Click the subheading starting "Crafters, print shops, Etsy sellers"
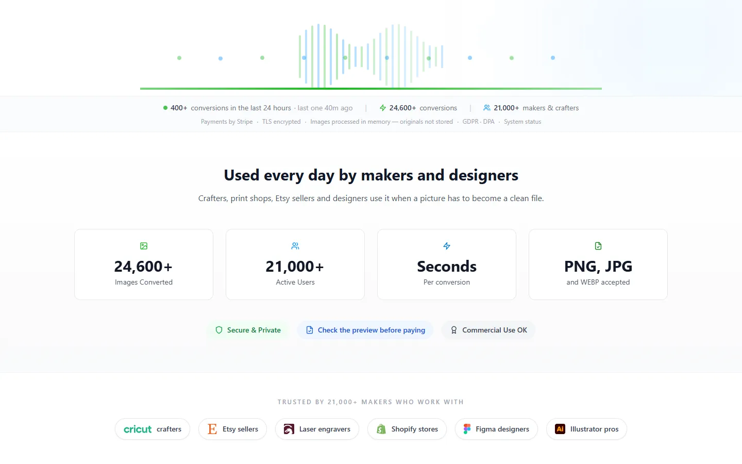742x464 pixels. [371, 198]
